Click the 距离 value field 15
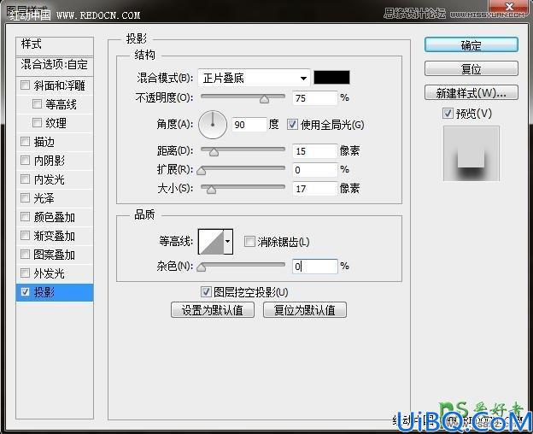Image resolution: width=533 pixels, height=434 pixels. click(x=315, y=151)
